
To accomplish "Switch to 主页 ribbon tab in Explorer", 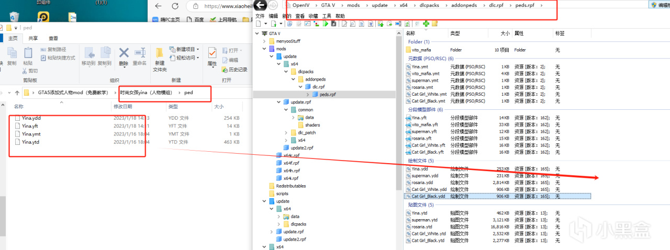I will point(13,38).
